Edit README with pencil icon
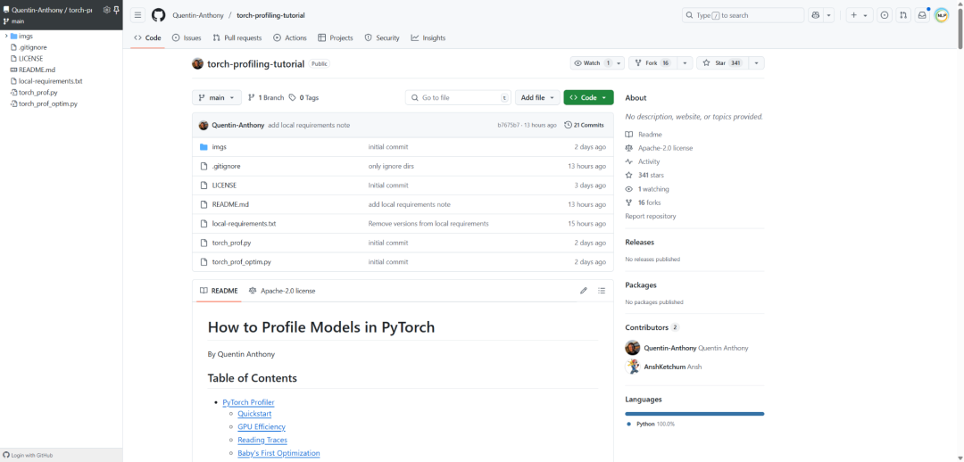964x462 pixels. click(x=584, y=291)
